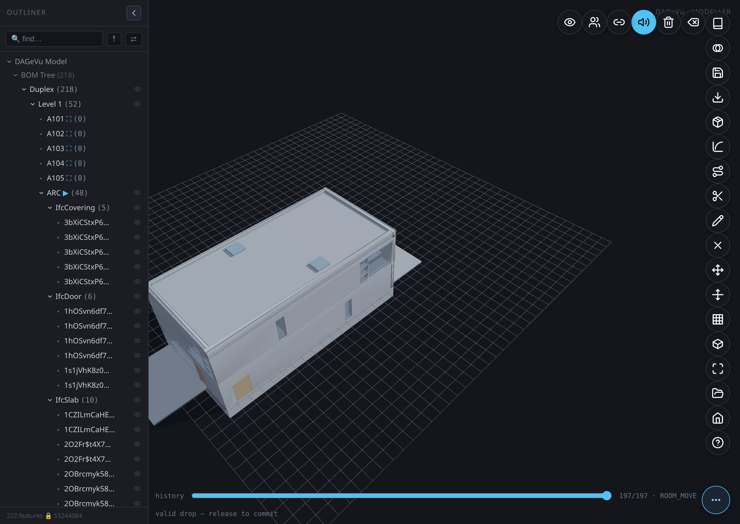Click the X cancel tool icon
This screenshot has height=524, width=740.
click(717, 246)
